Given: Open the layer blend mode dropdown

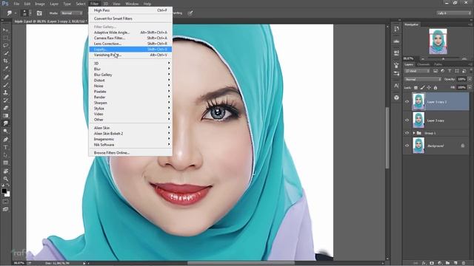Looking at the screenshot, I should (x=423, y=79).
